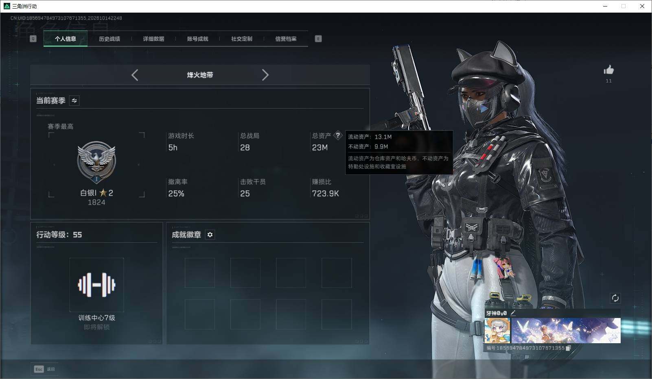The image size is (652, 379).
Task: Select the first empty achievement badge slot
Action: (x=200, y=273)
